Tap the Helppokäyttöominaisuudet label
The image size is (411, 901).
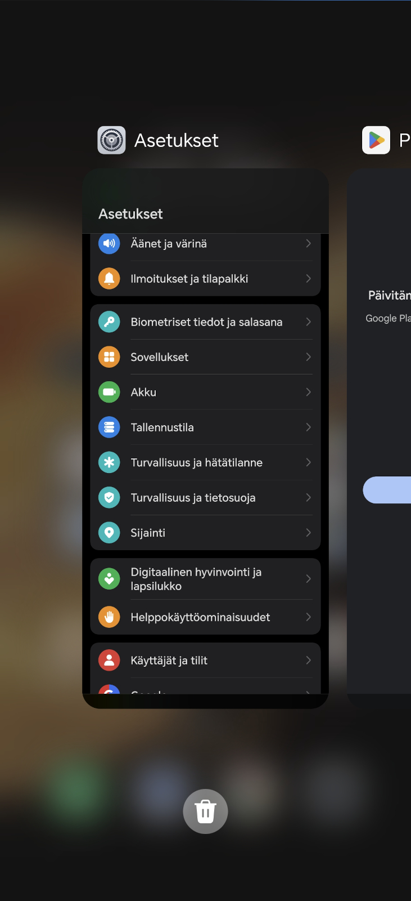tap(200, 617)
